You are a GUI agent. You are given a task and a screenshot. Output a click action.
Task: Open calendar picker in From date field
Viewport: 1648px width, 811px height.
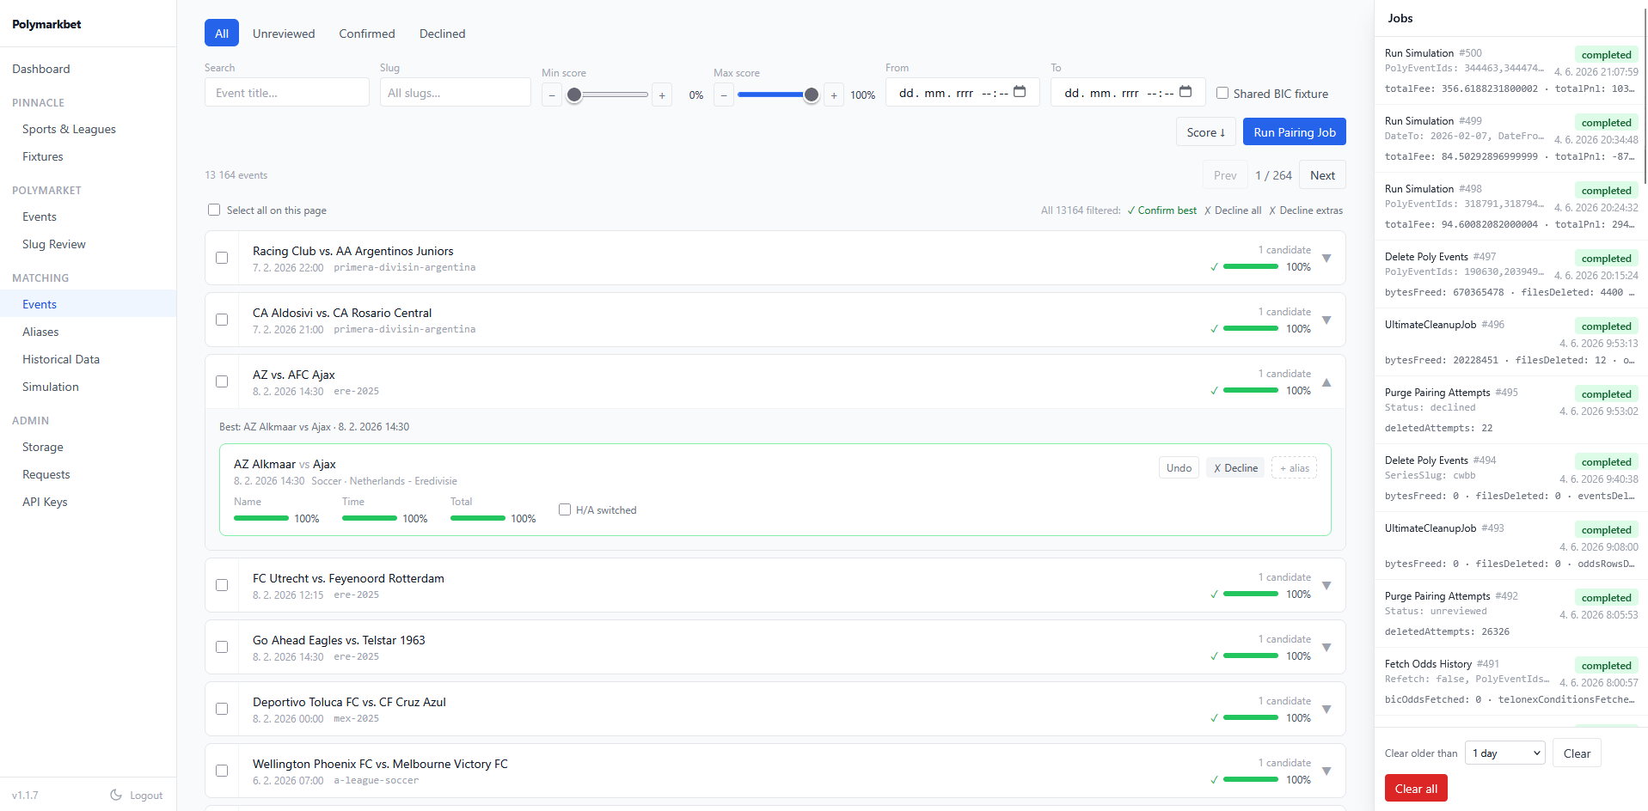coord(1020,92)
